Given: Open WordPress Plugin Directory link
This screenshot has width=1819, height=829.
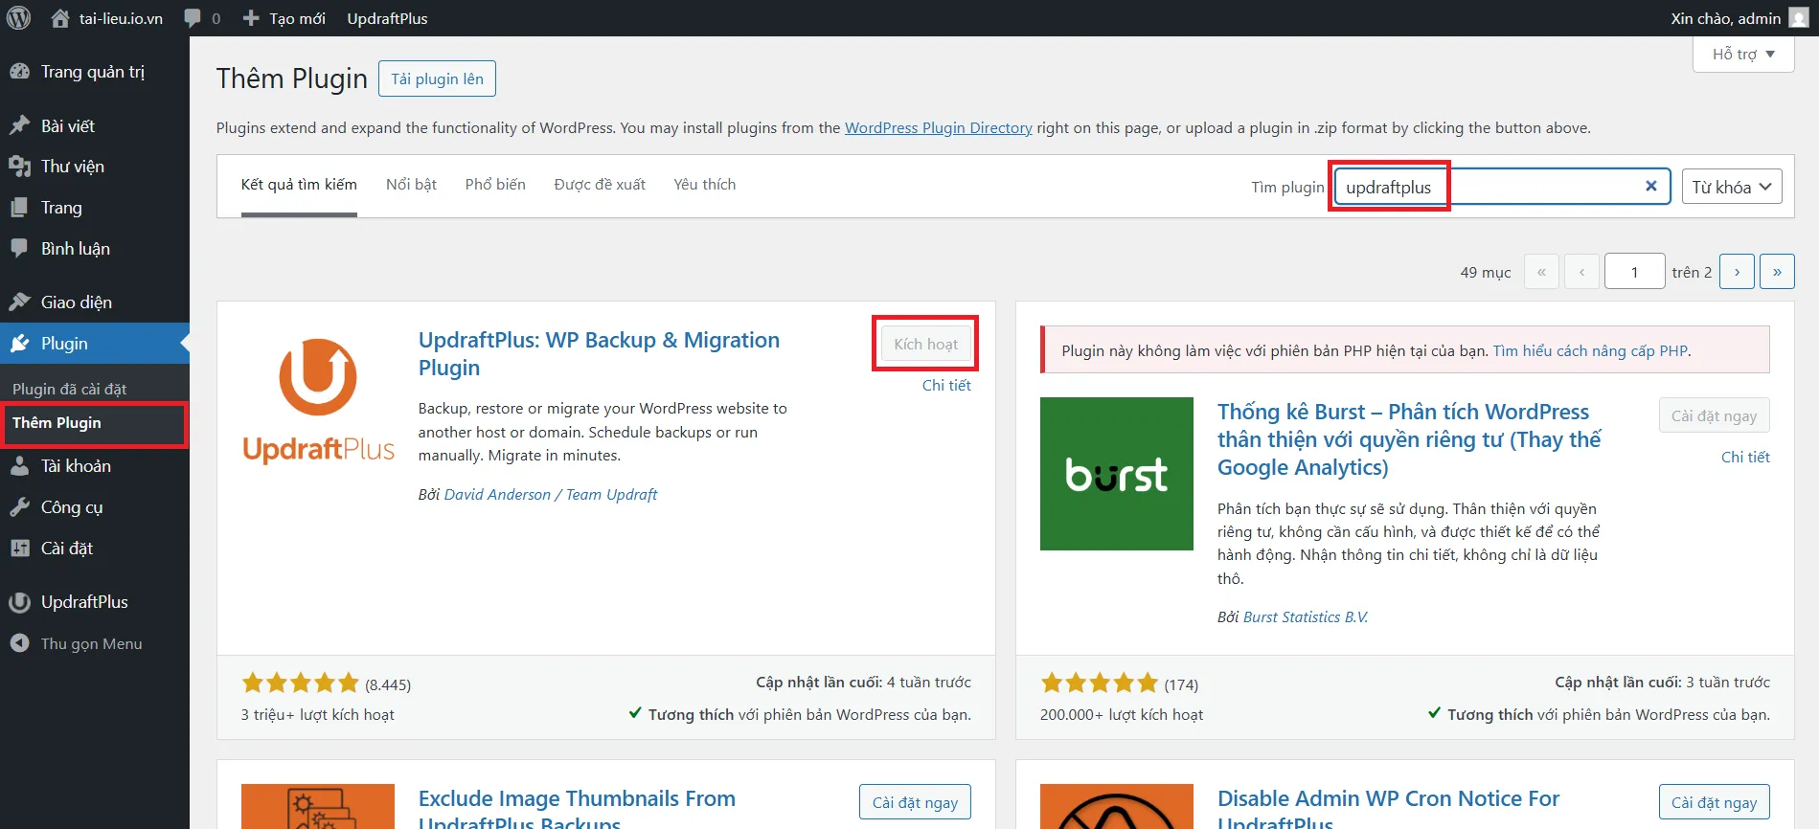Looking at the screenshot, I should [x=938, y=128].
